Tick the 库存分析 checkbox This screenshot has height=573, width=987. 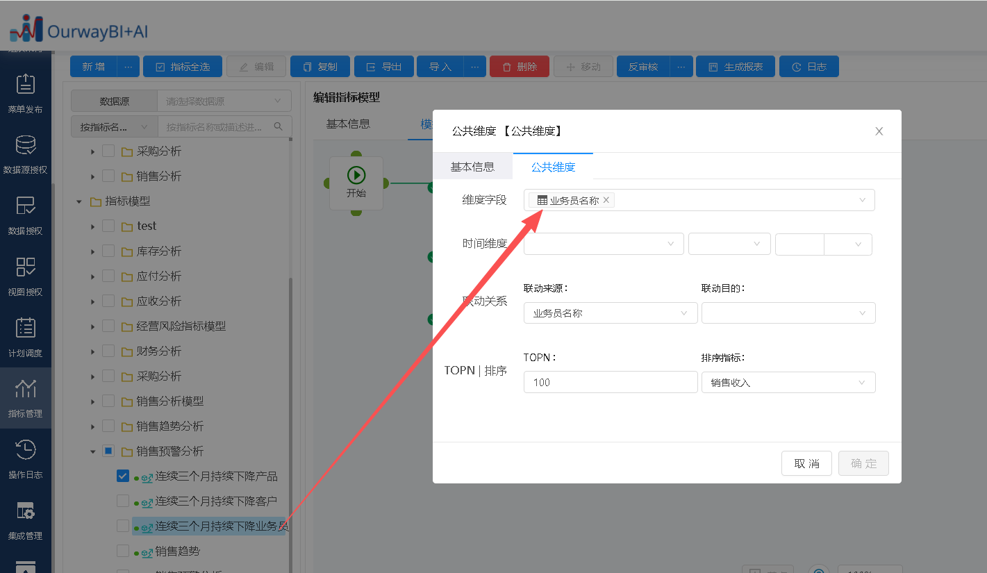coord(108,251)
